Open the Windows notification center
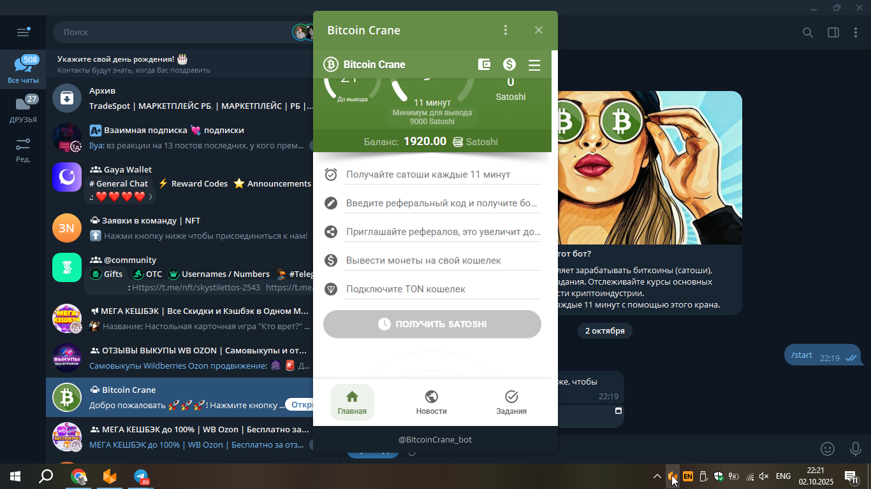The height and width of the screenshot is (489, 871). click(851, 476)
